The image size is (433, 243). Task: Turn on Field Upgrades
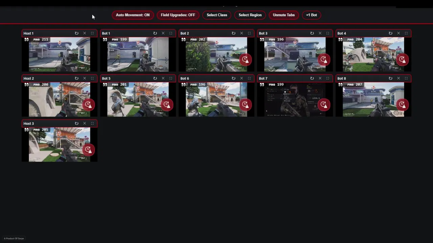[x=178, y=15]
